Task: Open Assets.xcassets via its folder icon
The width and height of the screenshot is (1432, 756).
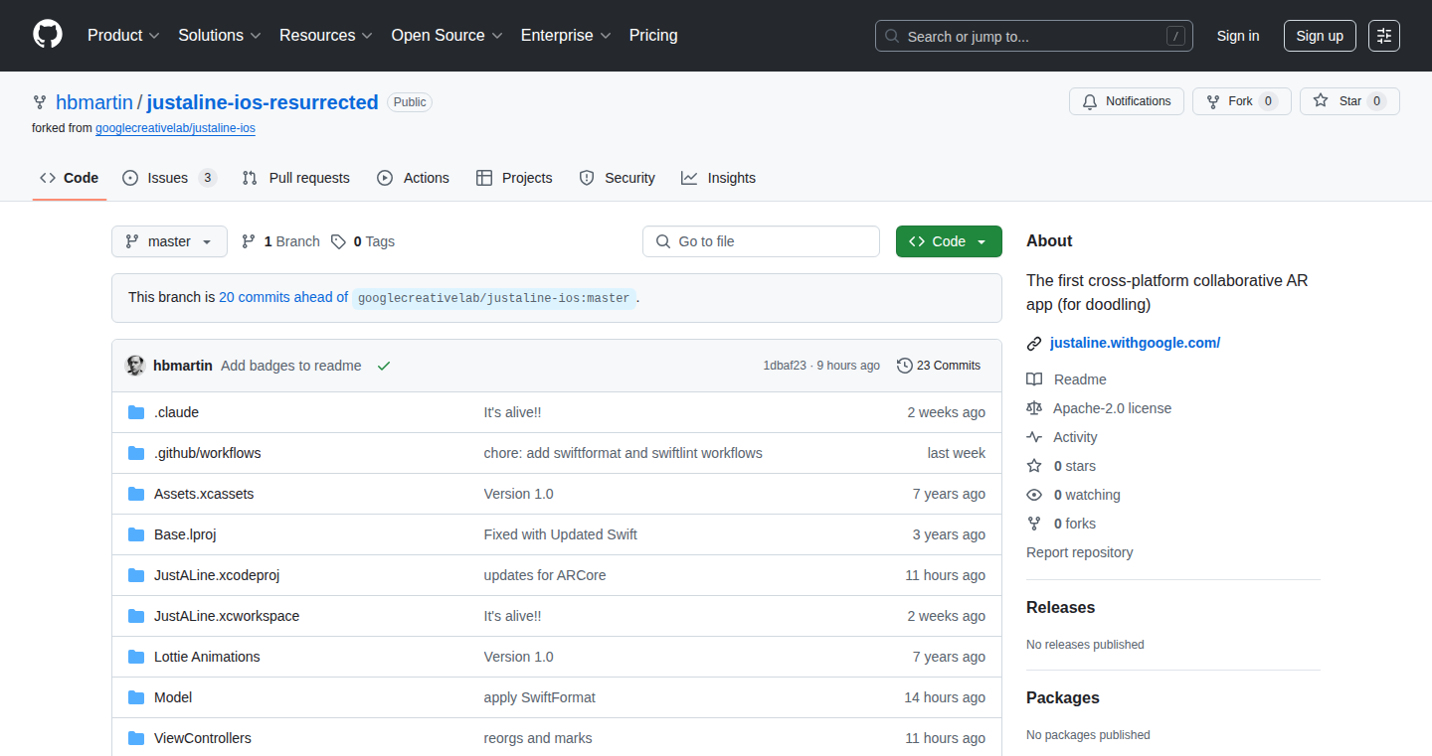Action: coord(136,494)
